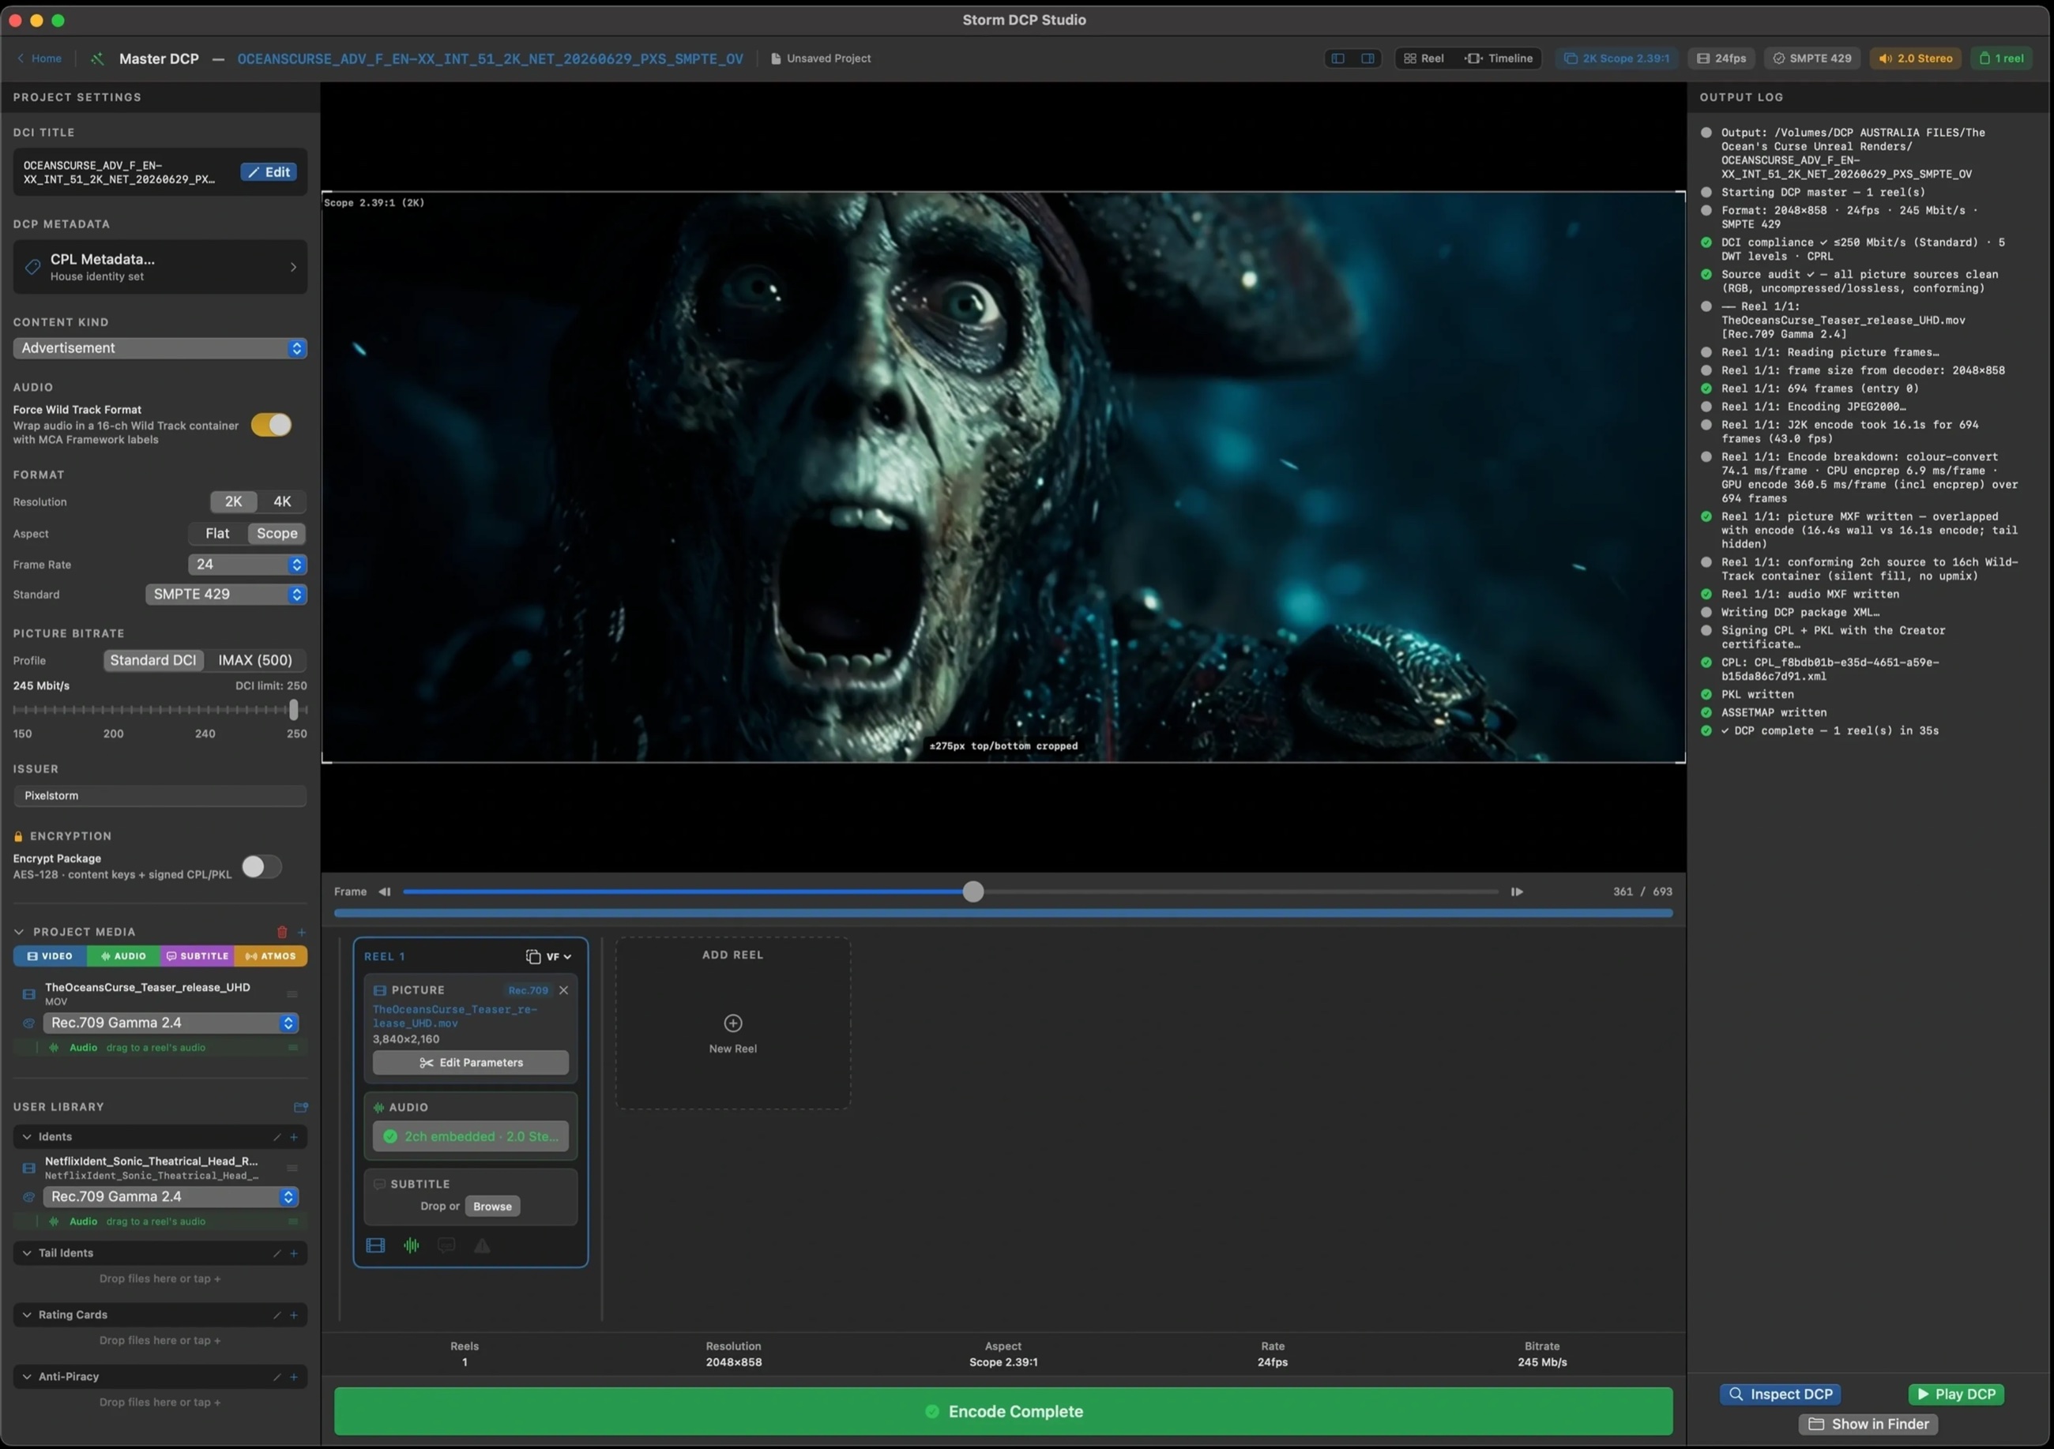Screen dimensions: 2054x1449
Task: Add a file to Rating Cards
Action: click(x=293, y=1315)
